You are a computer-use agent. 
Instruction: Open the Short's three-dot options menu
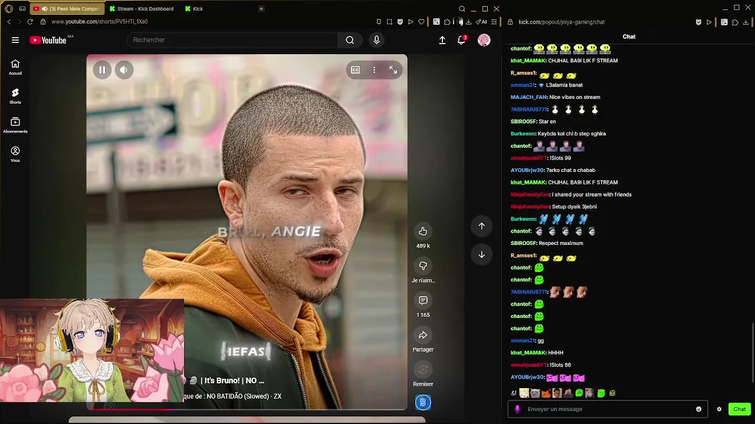(x=374, y=70)
